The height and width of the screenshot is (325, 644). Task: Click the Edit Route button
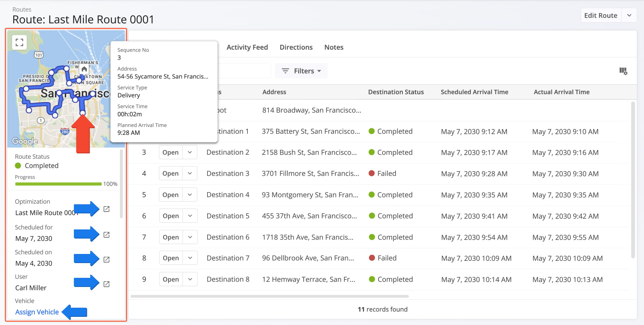(600, 15)
